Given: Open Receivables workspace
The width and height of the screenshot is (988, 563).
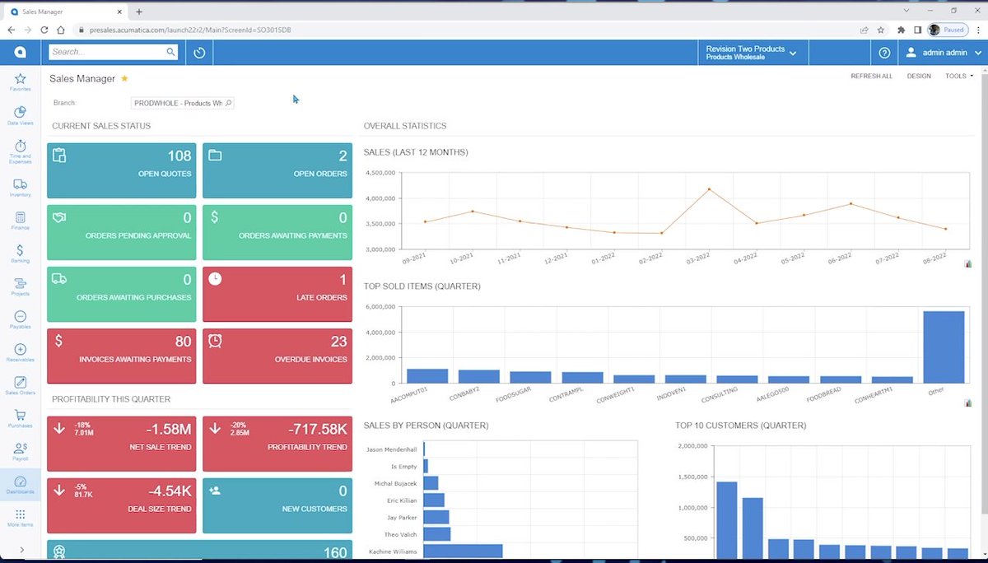Looking at the screenshot, I should point(21,352).
